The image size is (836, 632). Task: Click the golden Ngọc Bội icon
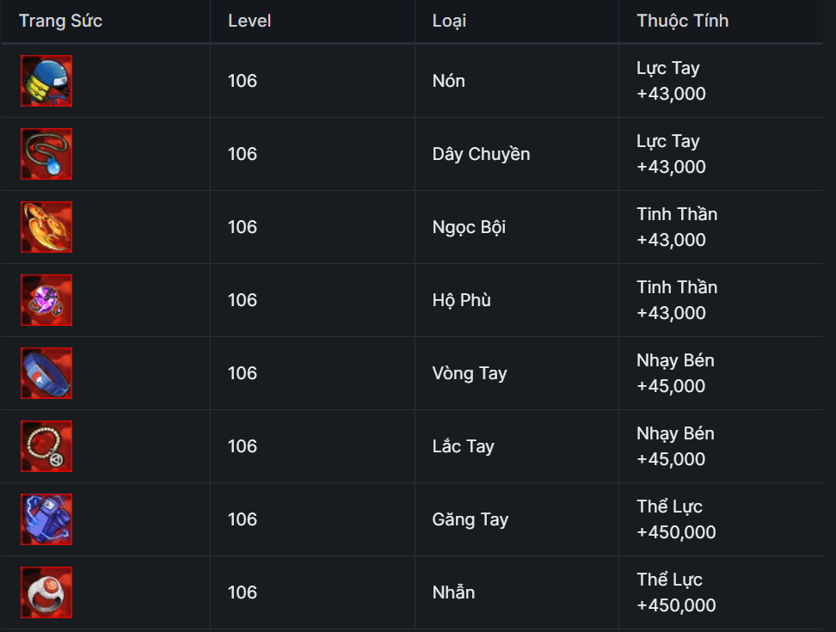[46, 227]
